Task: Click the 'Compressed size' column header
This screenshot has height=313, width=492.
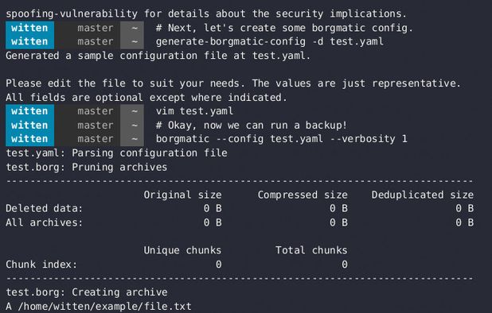Action: (x=303, y=195)
